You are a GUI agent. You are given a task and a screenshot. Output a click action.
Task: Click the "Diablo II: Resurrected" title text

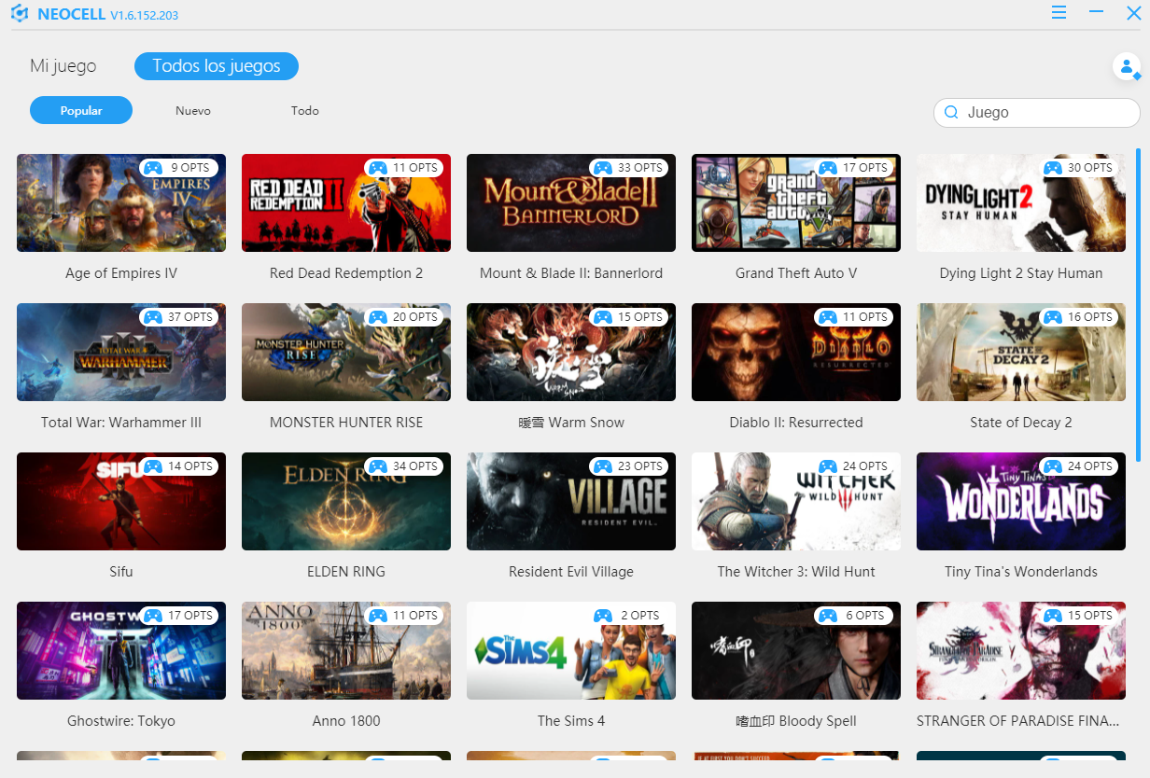(x=796, y=423)
